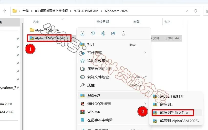
Task: Sort by the 修改日期 column header
Action: pyautogui.click(x=103, y=22)
